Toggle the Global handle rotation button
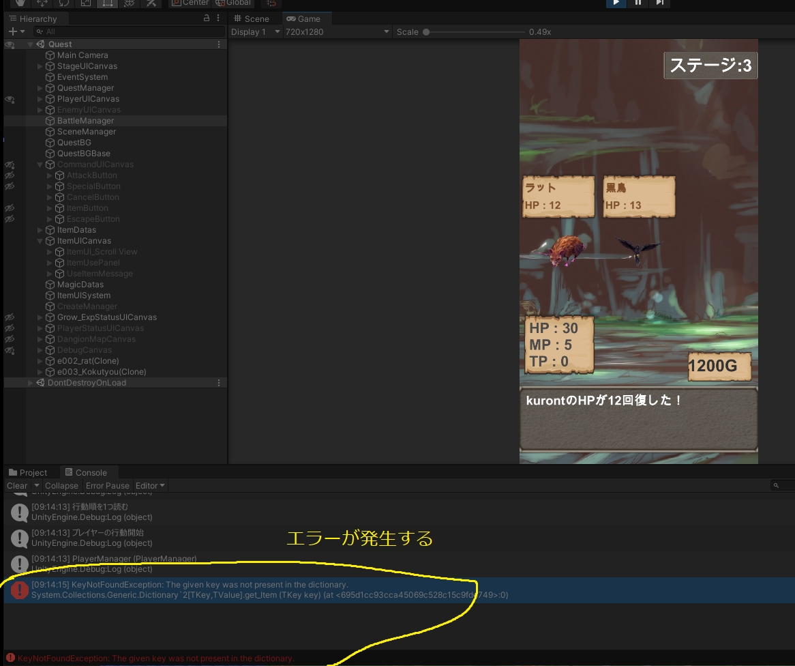The width and height of the screenshot is (795, 666). (x=233, y=3)
